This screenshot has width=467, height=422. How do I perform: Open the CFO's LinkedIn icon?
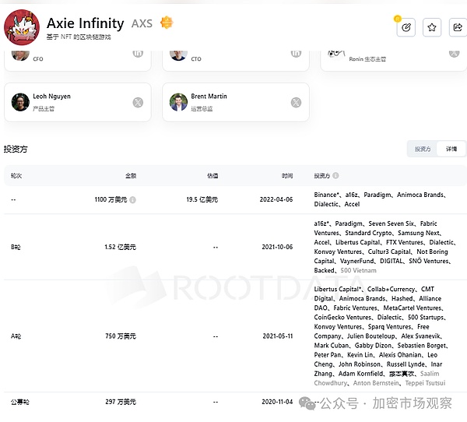(138, 52)
